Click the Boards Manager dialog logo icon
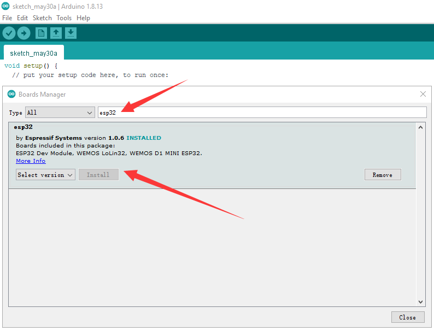The height and width of the screenshot is (331, 434). click(11, 94)
